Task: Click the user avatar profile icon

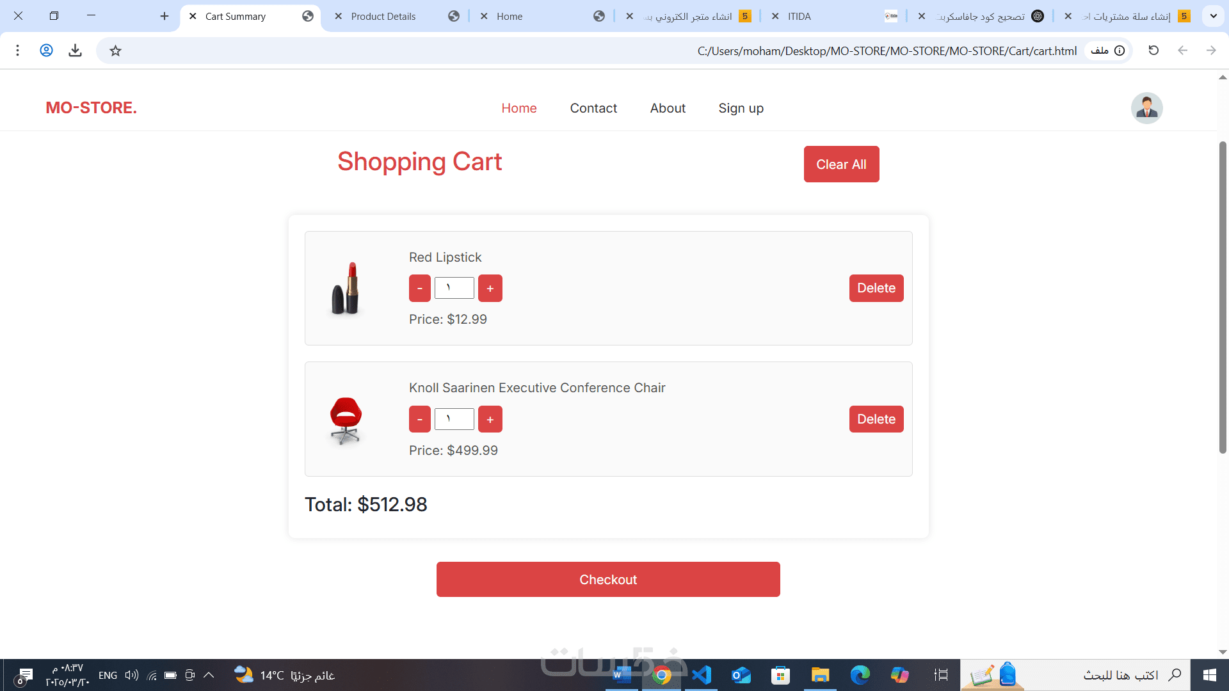Action: click(1146, 108)
